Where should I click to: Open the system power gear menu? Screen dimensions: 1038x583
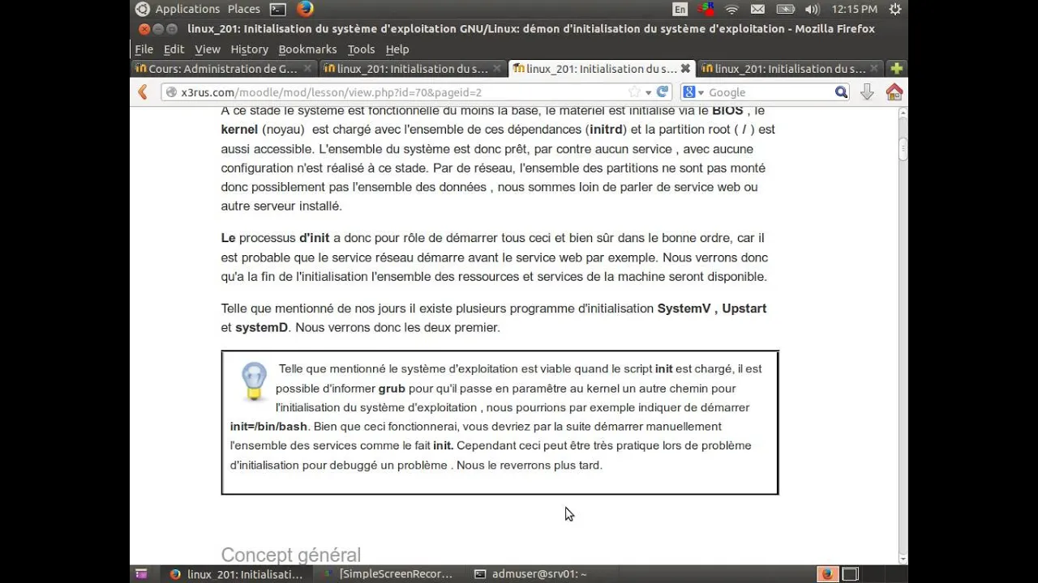coord(894,10)
